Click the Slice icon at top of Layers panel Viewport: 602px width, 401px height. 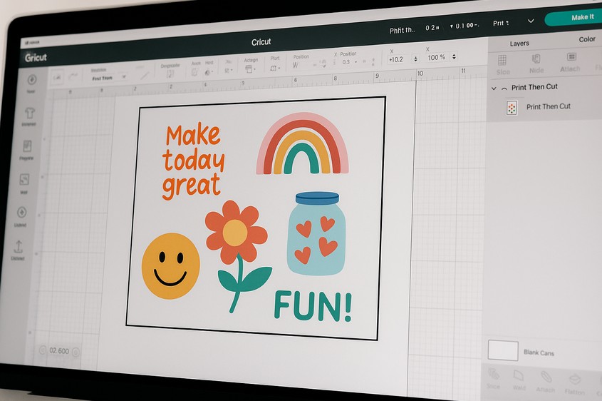502,61
